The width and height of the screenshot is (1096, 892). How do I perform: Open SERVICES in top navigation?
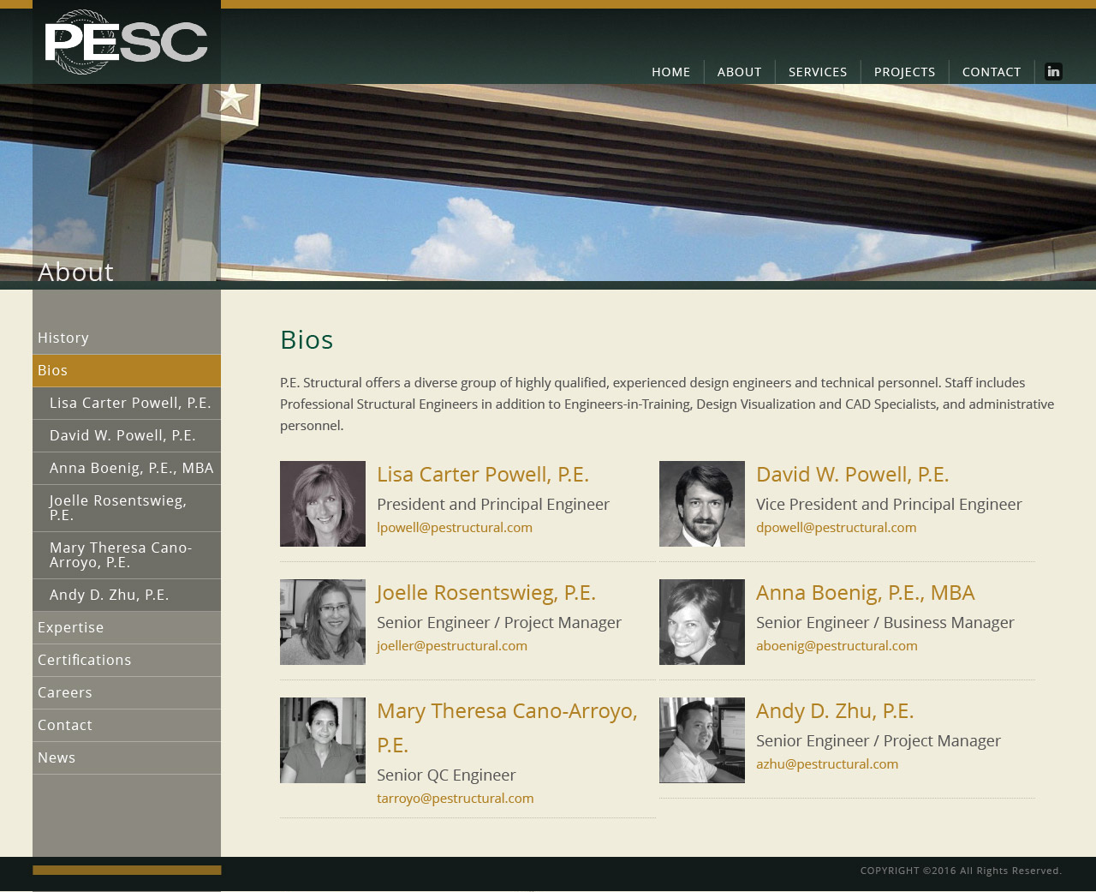(818, 72)
